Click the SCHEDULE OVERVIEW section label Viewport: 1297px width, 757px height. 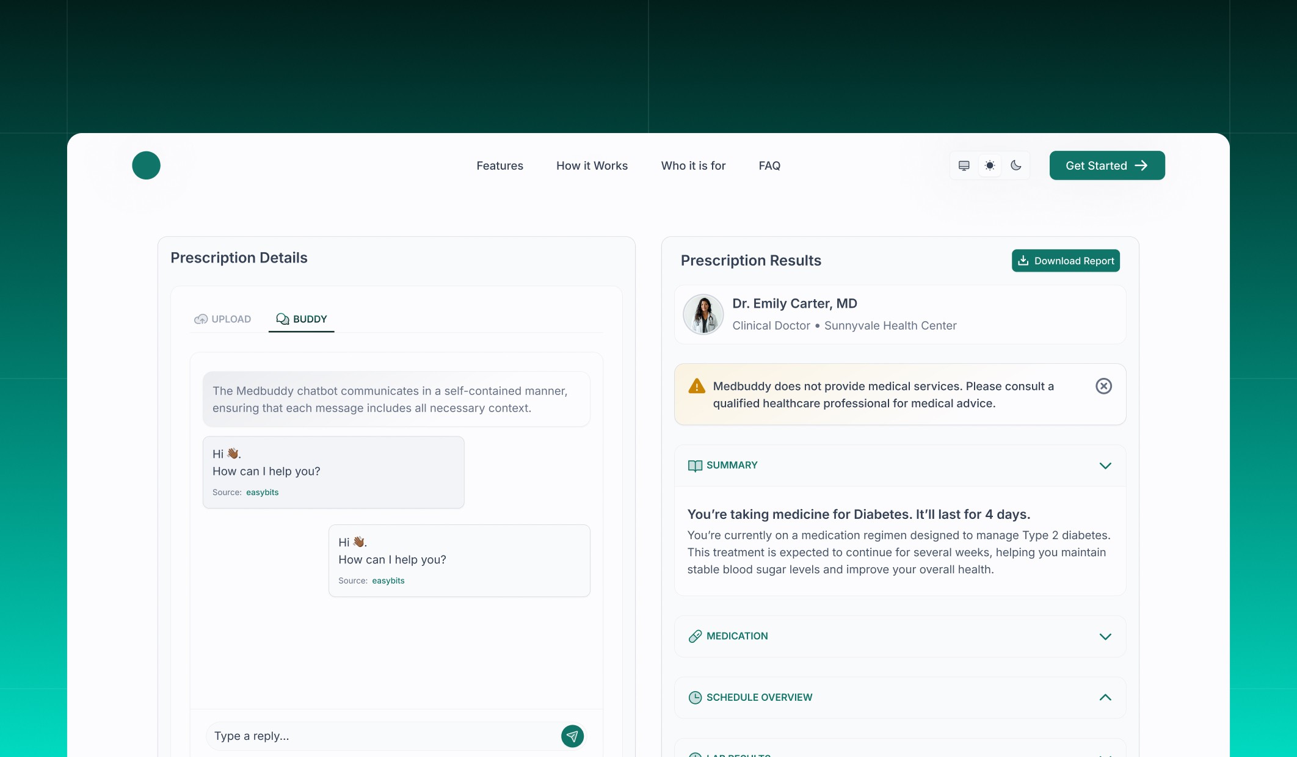point(759,698)
